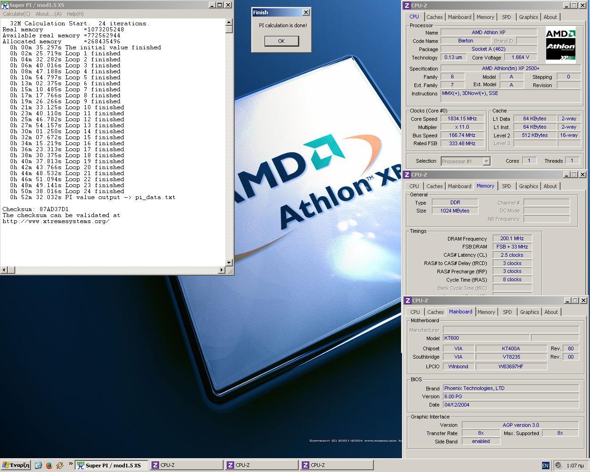This screenshot has height=472, width=590.
Task: Click the DRAM Frequency 200.1 MHz field
Action: point(512,239)
